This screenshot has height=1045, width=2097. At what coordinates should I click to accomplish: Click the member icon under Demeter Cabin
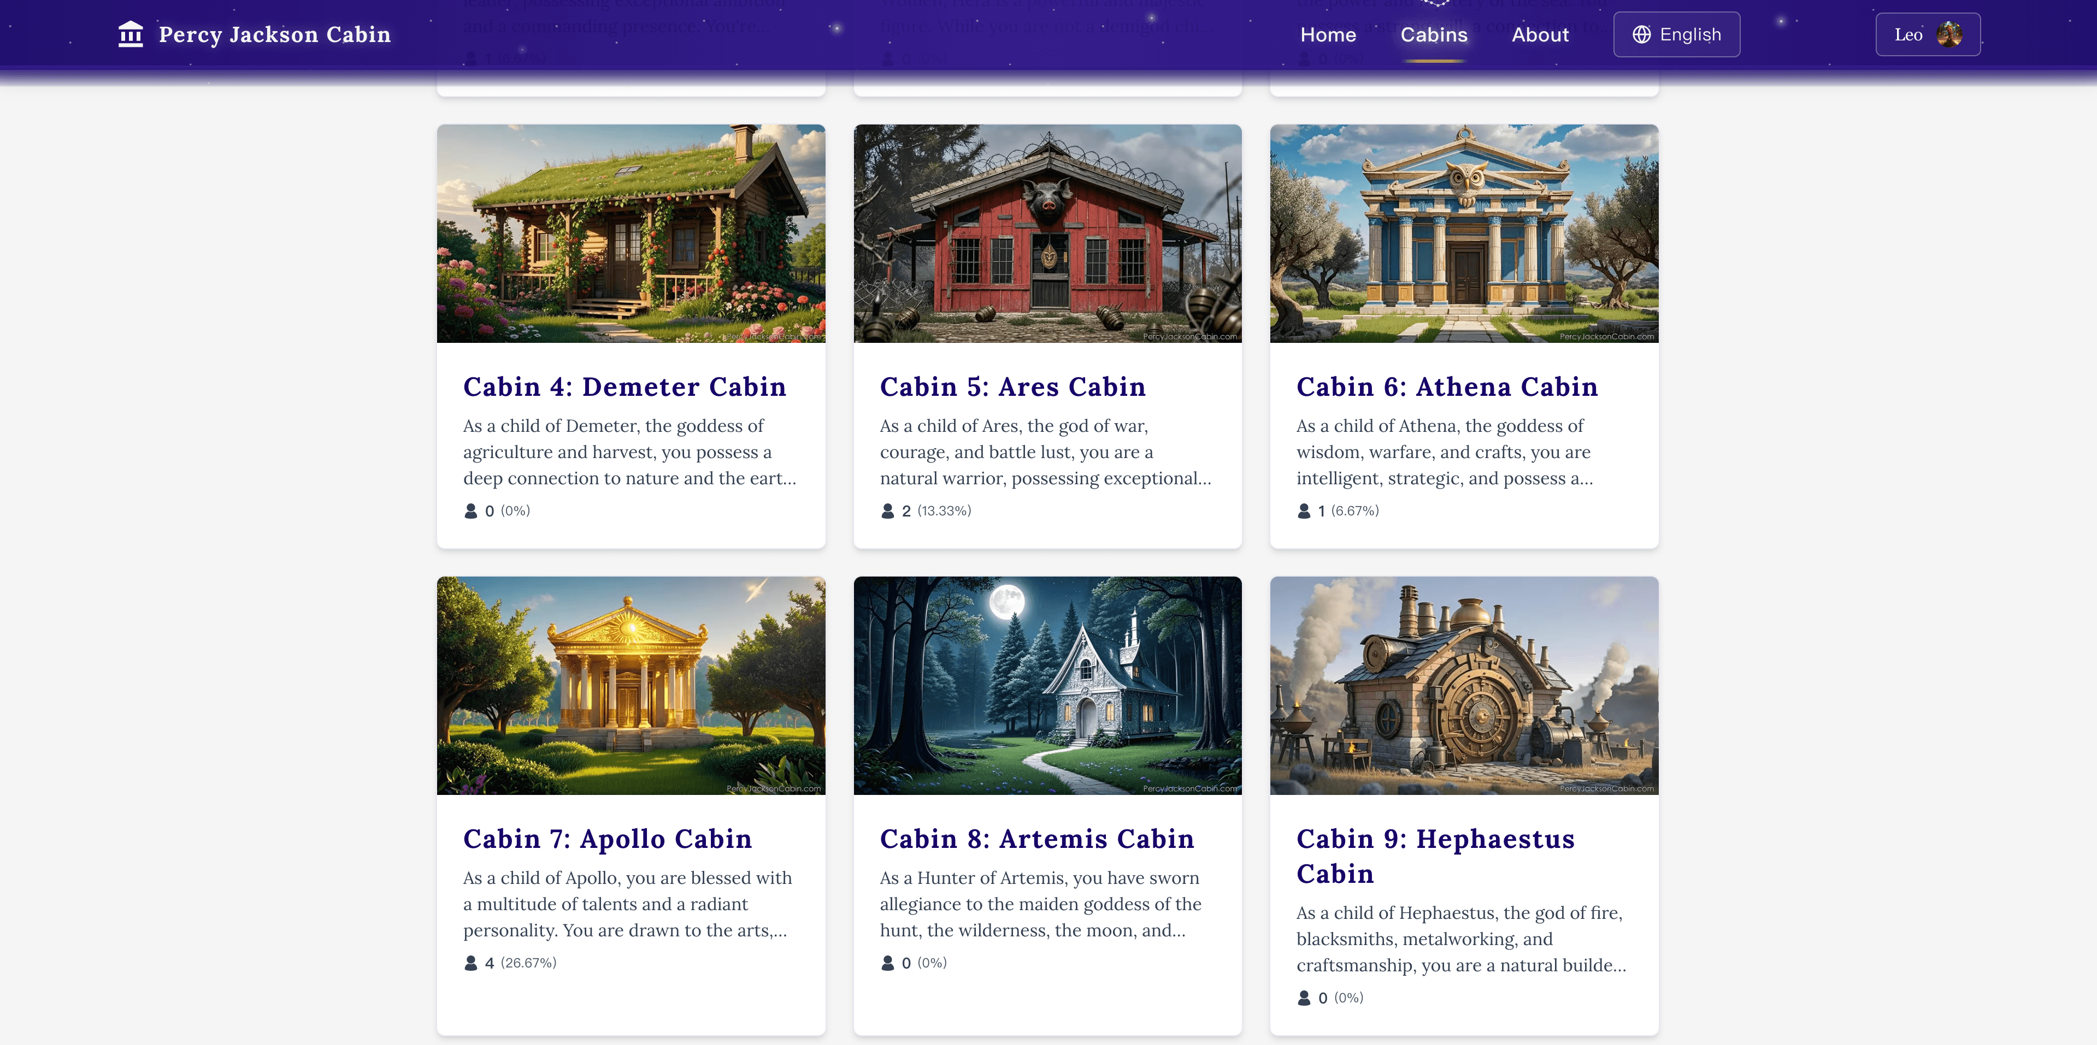coord(470,510)
